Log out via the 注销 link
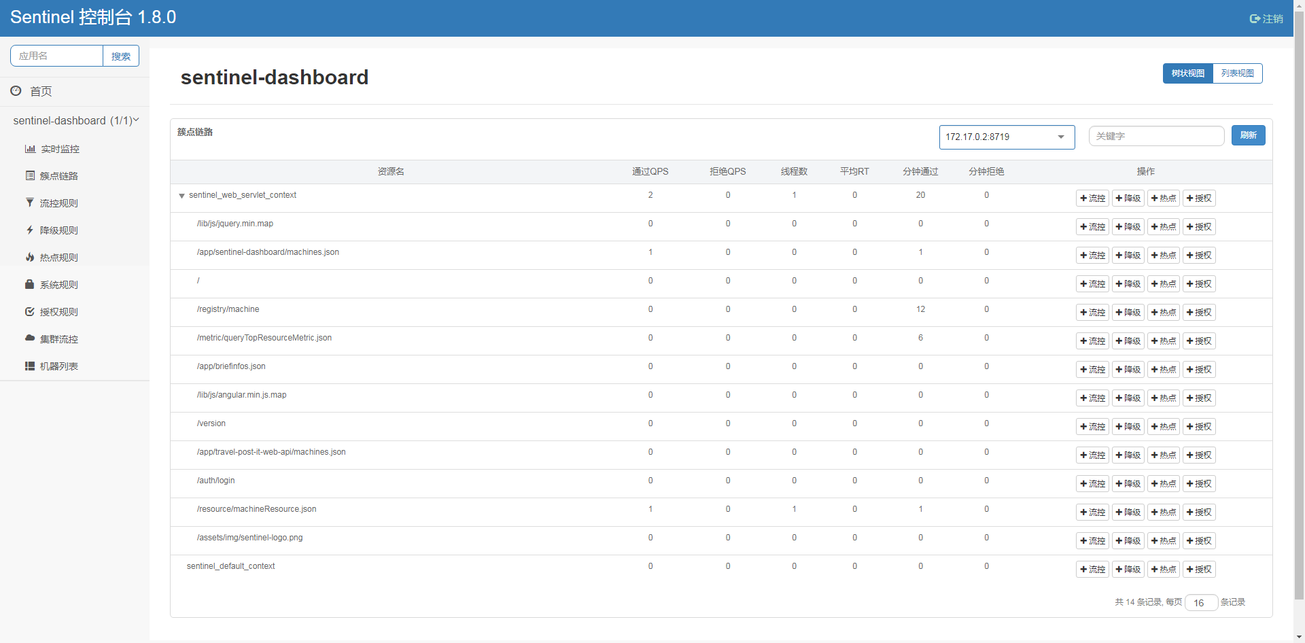 click(1267, 18)
